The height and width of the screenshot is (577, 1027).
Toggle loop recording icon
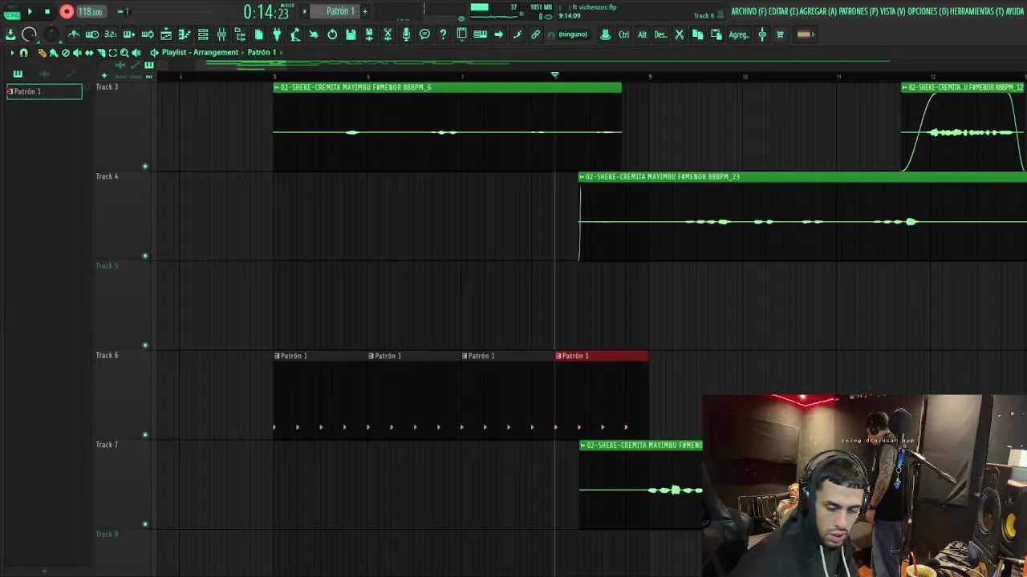(x=148, y=34)
